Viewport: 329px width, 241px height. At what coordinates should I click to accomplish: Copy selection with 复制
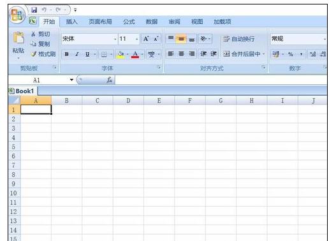pyautogui.click(x=40, y=44)
